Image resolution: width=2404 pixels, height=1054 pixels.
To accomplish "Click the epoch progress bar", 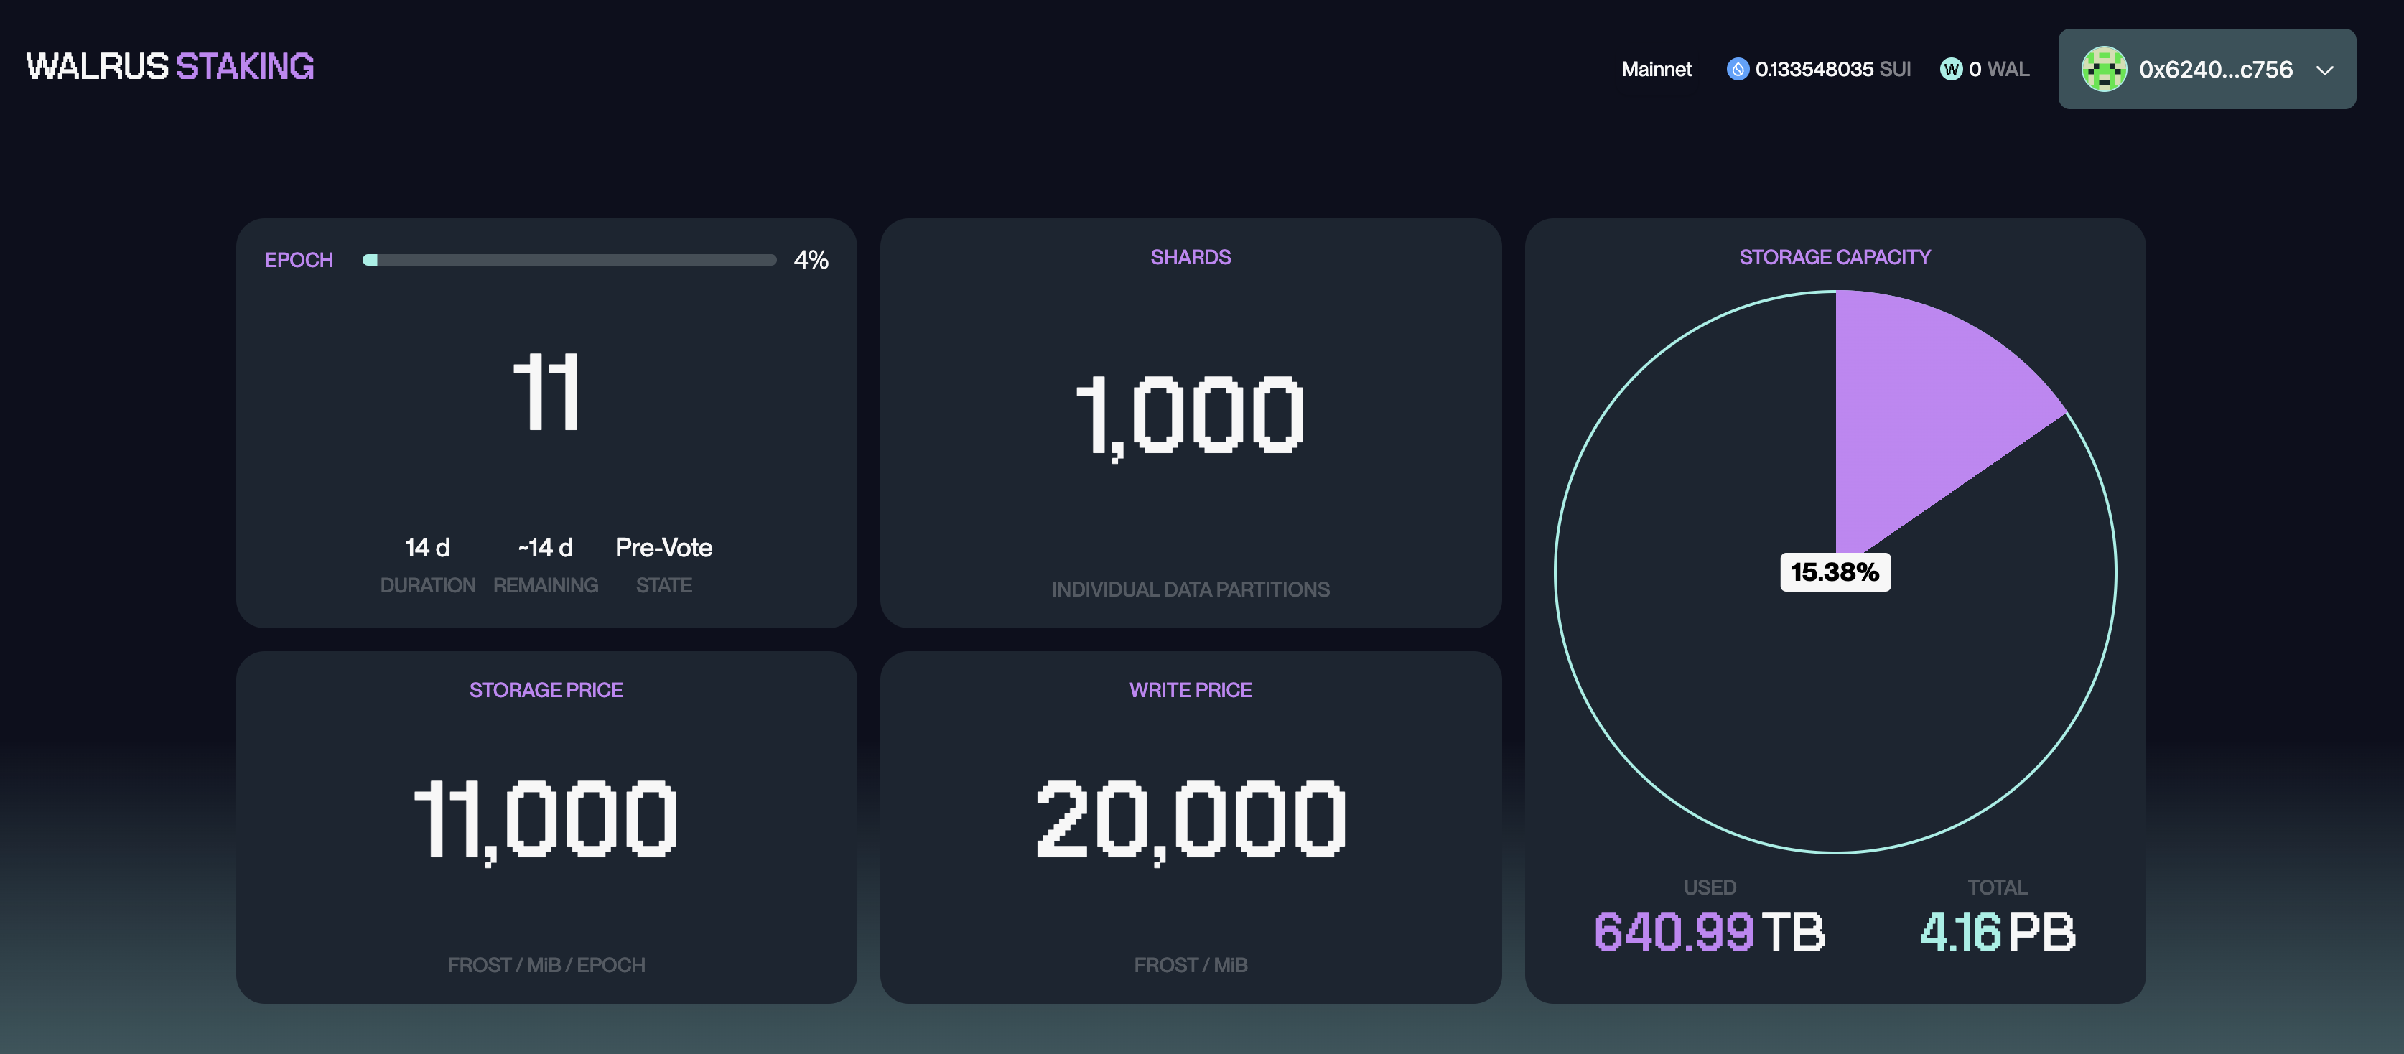I will coord(569,260).
